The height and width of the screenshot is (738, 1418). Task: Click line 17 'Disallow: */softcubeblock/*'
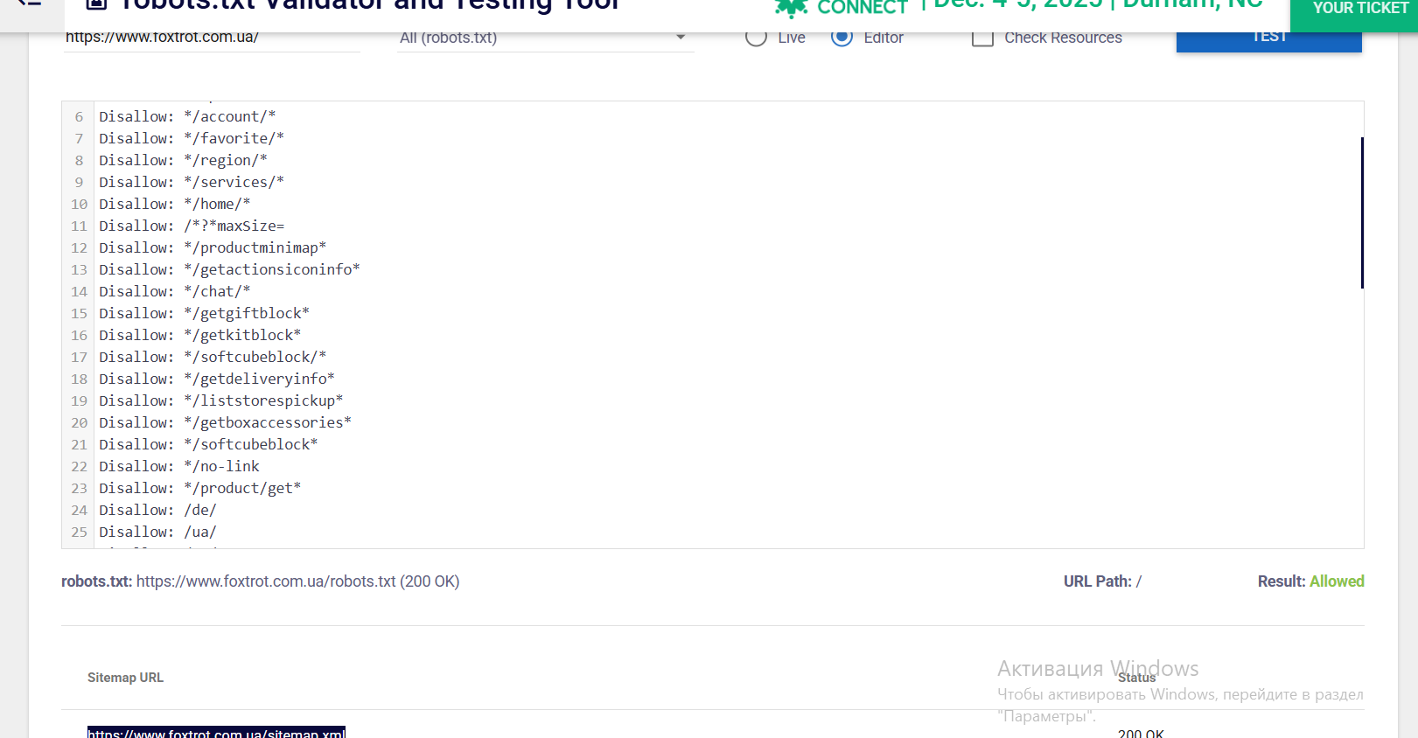(x=213, y=357)
